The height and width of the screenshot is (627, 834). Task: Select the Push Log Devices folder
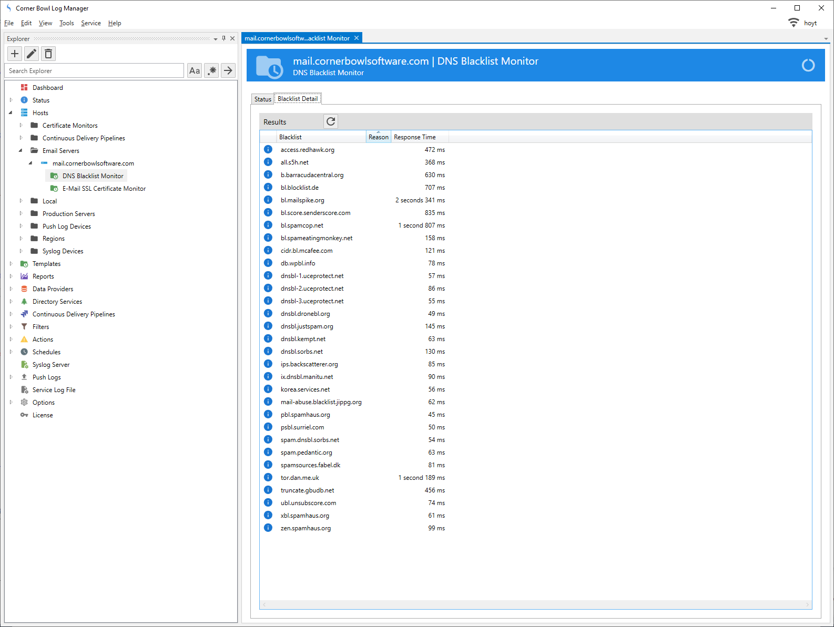click(67, 226)
